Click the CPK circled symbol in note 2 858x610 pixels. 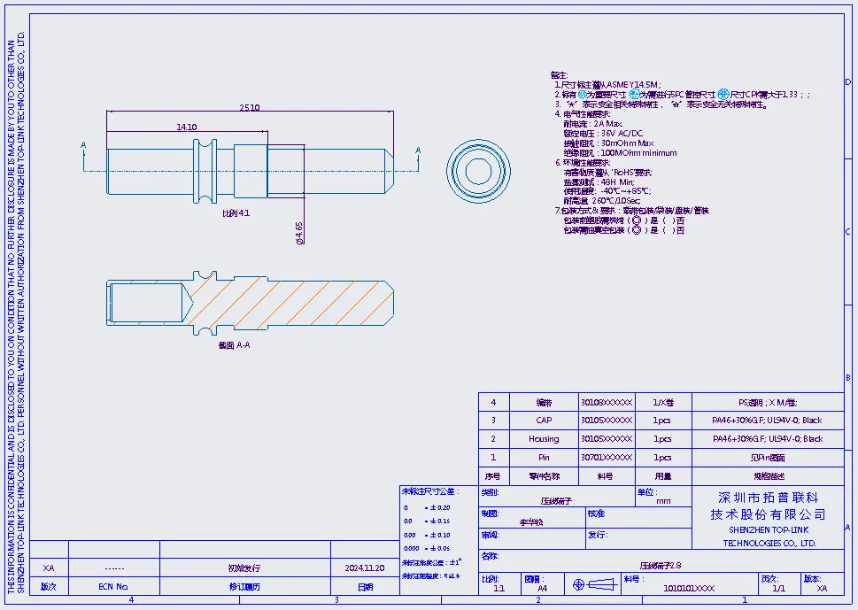pos(723,94)
